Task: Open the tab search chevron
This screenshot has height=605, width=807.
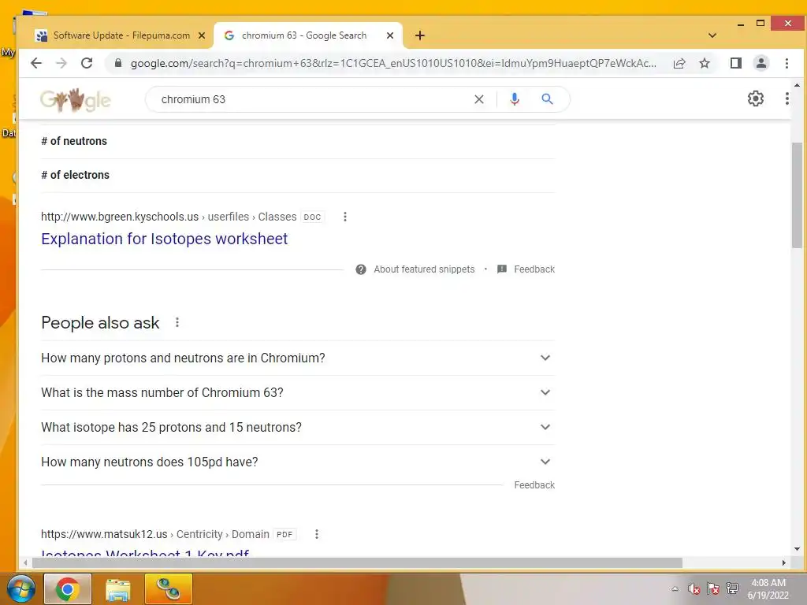Action: click(x=712, y=35)
